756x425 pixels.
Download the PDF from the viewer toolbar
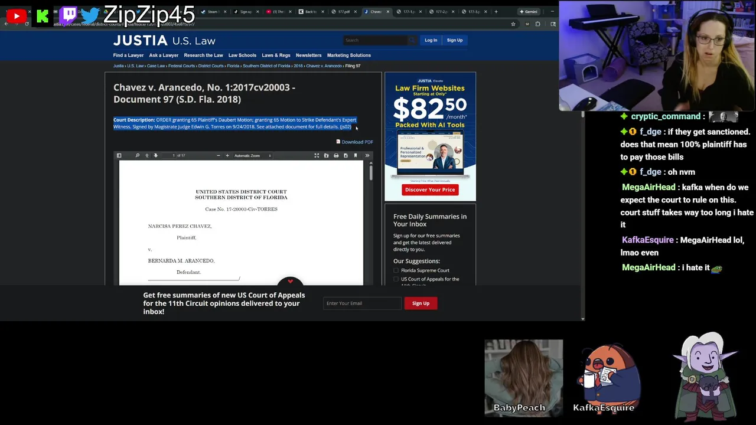click(346, 156)
